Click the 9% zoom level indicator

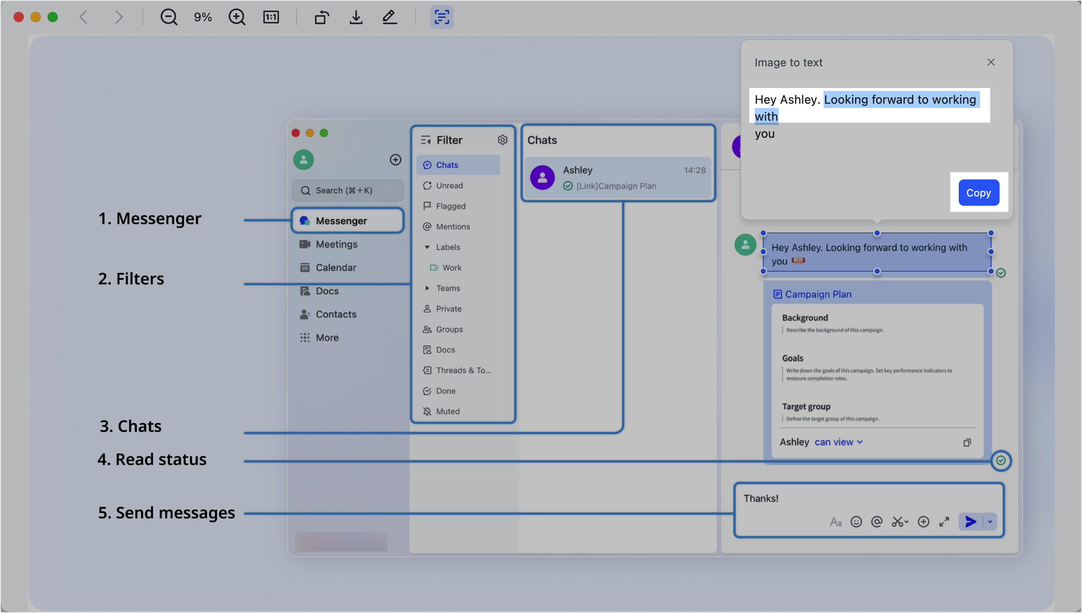[x=203, y=17]
